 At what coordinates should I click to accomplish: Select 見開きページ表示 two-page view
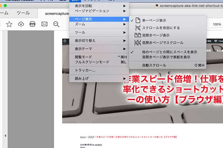tap(168, 35)
